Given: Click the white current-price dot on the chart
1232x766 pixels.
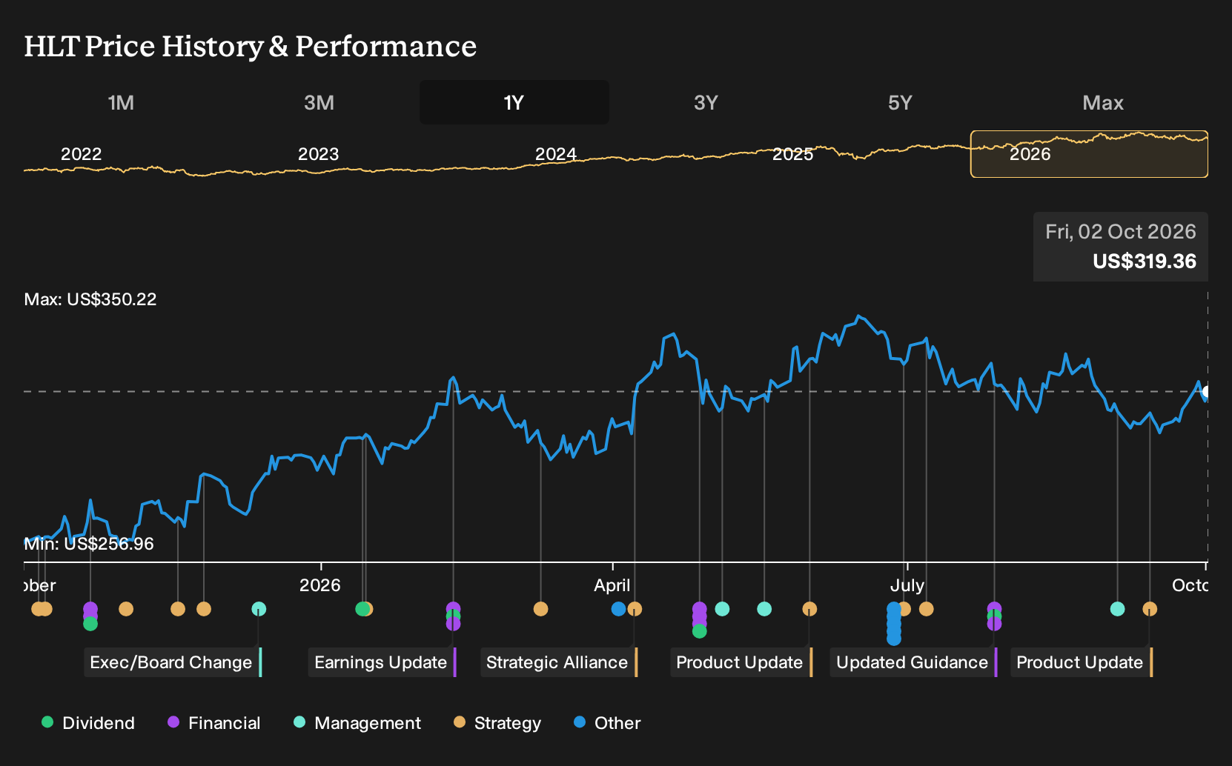Looking at the screenshot, I should [1207, 392].
